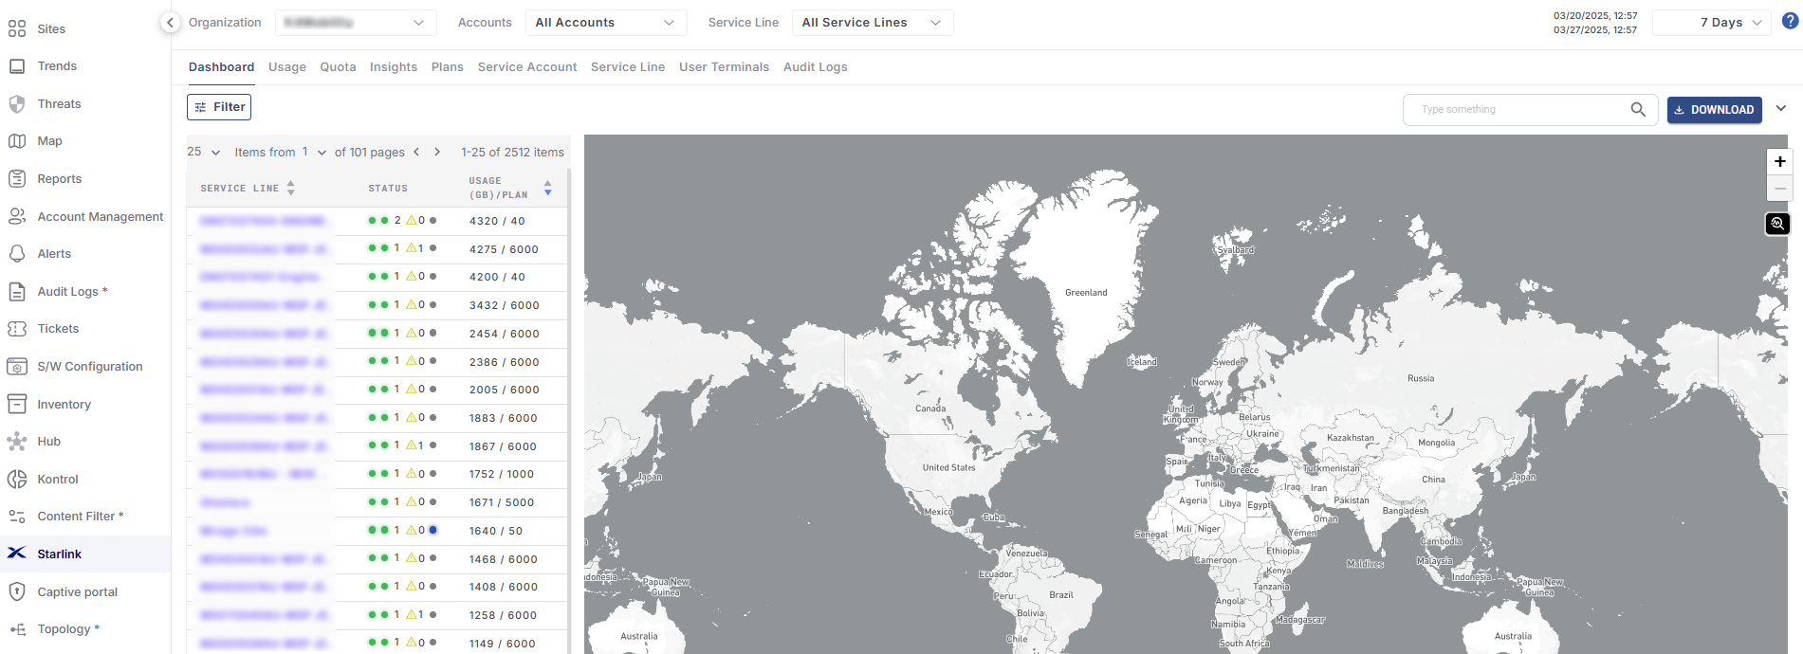
Task: Open Starlink from the sidebar
Action: [x=59, y=554]
